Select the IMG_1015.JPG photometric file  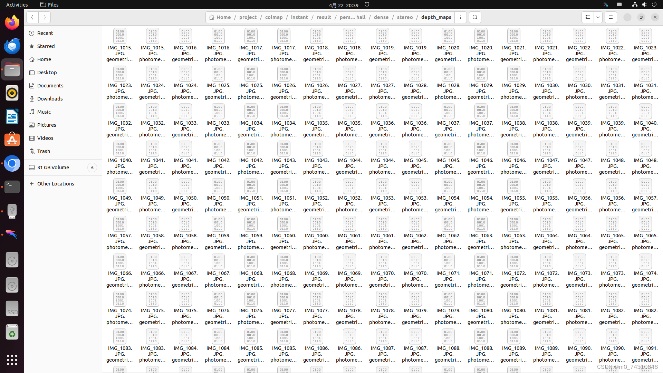tap(153, 45)
